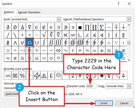Pick the ballot box ☒ recent symbol
Viewport: 135px width, 108px height.
(15, 76)
